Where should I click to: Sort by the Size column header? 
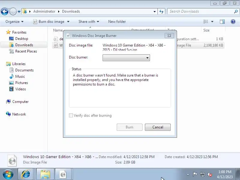tap(206, 30)
